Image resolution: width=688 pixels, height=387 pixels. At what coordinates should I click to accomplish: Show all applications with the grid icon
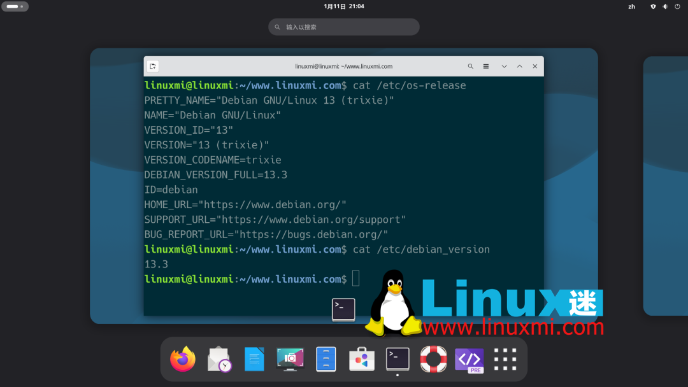coord(505,359)
